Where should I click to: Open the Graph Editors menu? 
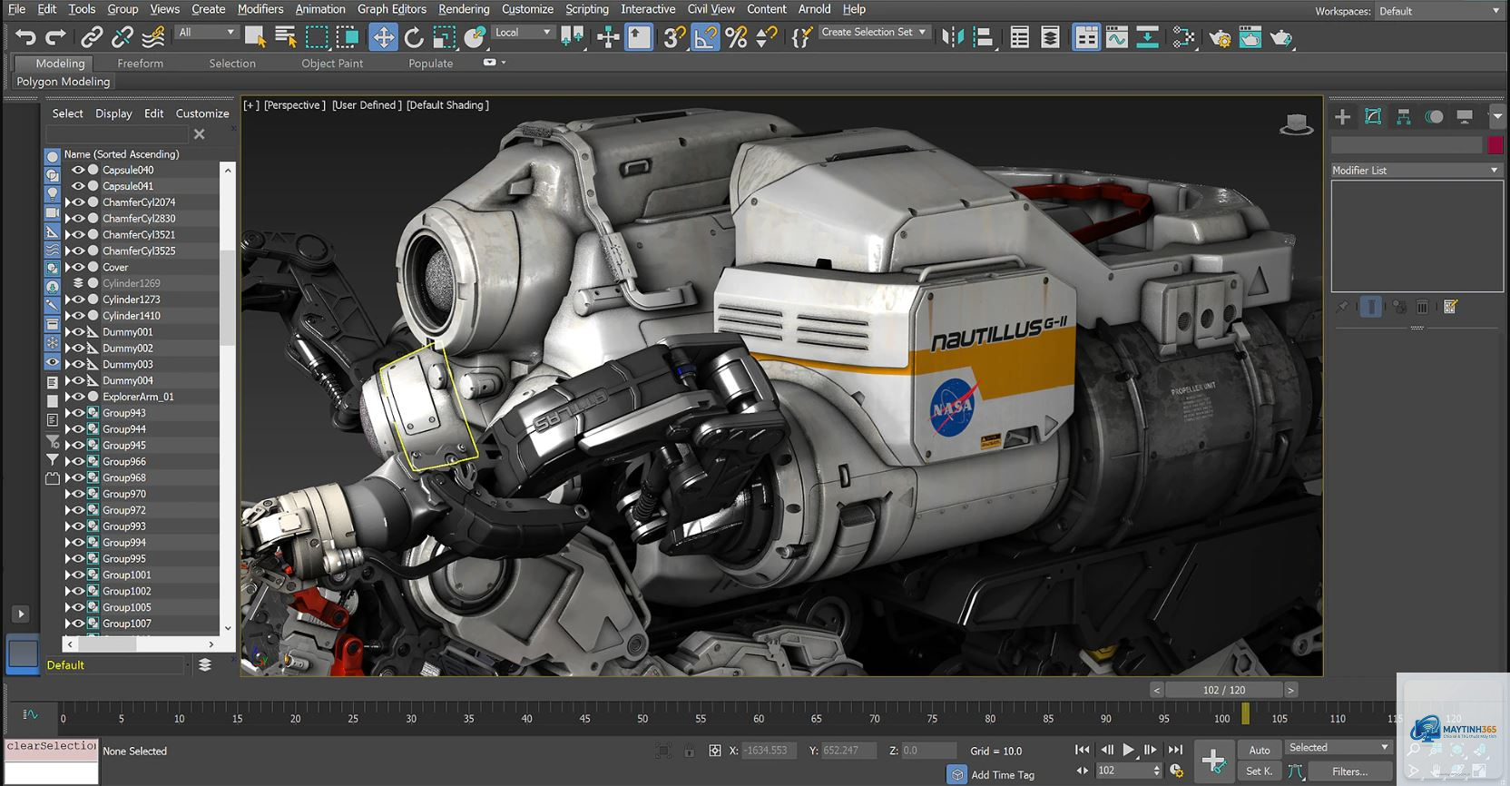coord(392,9)
